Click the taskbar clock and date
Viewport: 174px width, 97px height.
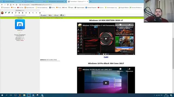click(166, 95)
